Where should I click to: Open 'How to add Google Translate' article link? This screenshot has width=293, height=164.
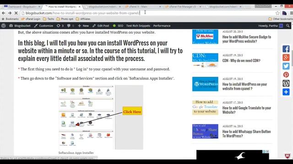point(247,110)
